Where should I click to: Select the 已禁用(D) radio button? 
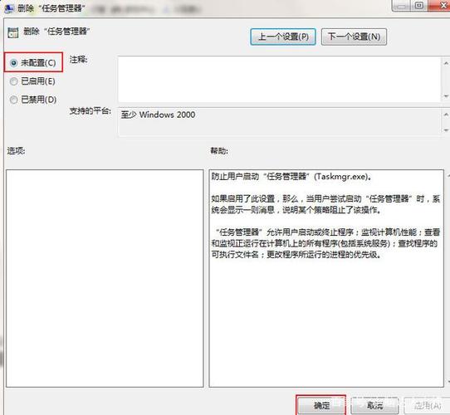(13, 100)
